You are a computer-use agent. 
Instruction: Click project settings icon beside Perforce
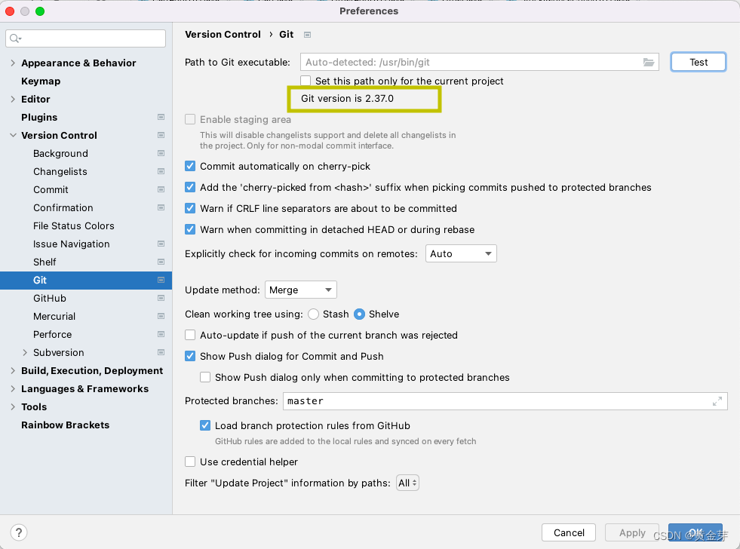tap(161, 334)
